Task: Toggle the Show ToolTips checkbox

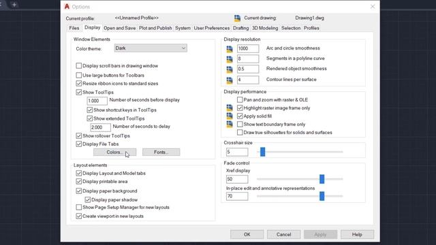Action: click(79, 93)
